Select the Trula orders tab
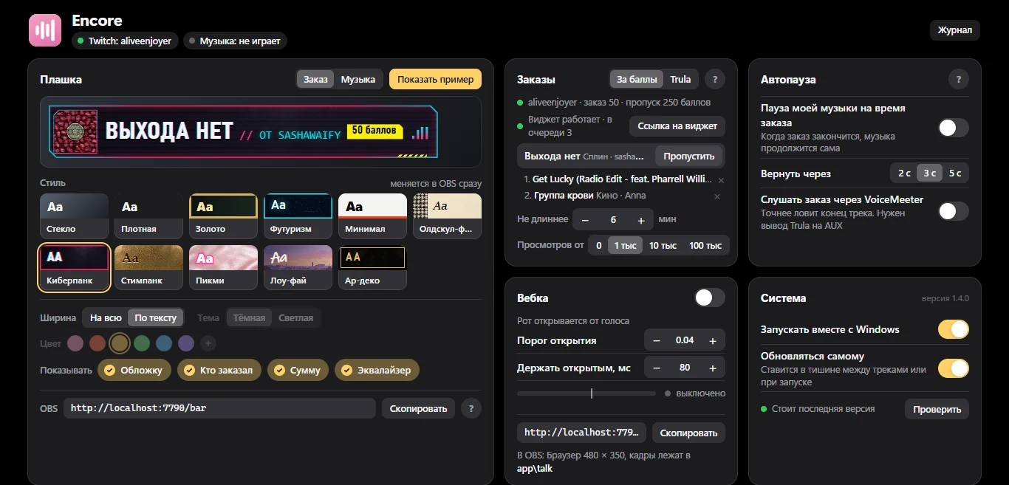Image resolution: width=1009 pixels, height=485 pixels. pos(680,80)
